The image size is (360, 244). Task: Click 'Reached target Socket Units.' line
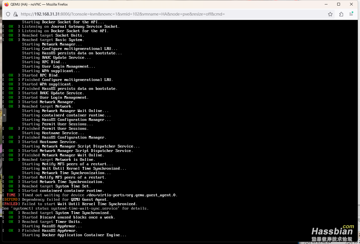click(53, 35)
